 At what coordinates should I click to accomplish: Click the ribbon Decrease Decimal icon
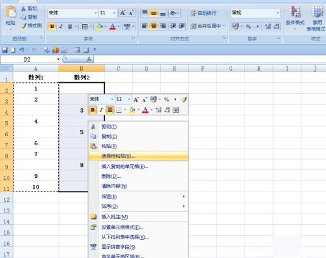(276, 27)
